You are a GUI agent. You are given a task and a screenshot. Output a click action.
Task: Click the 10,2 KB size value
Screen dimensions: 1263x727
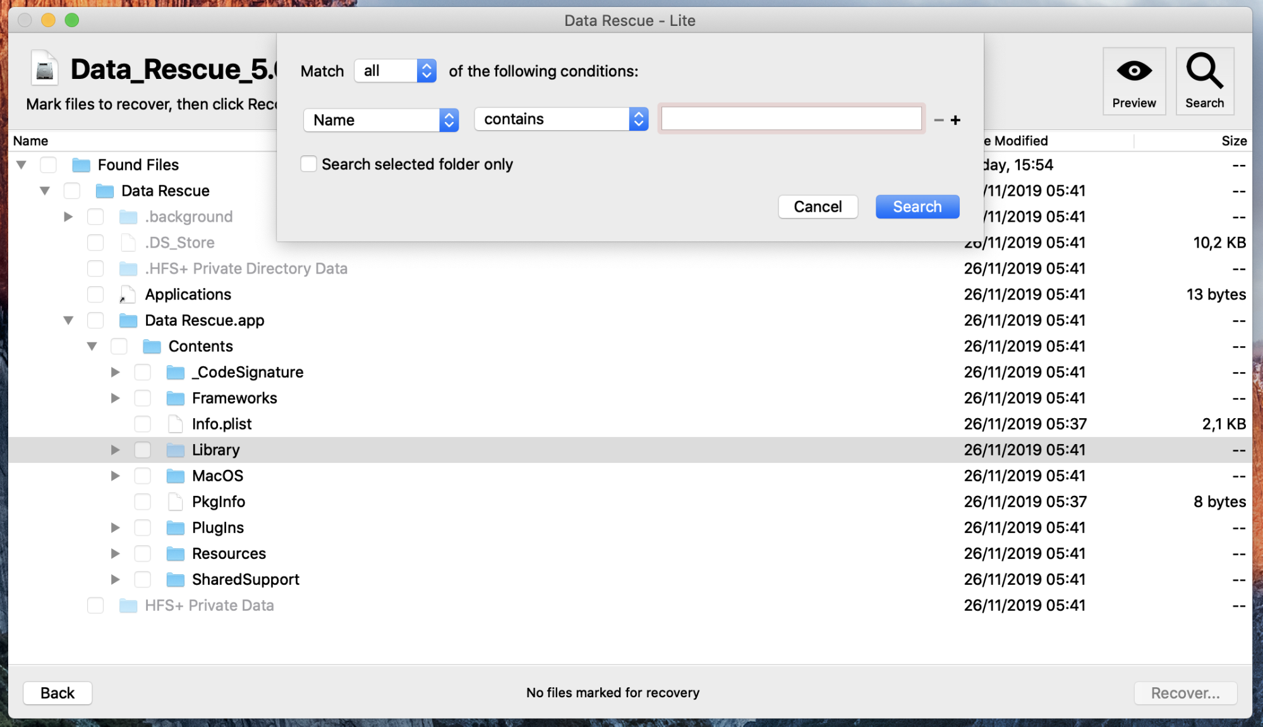tap(1219, 243)
